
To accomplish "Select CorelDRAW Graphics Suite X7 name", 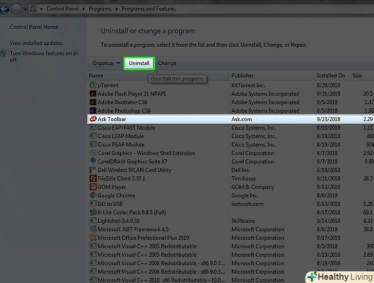I will tap(132, 161).
